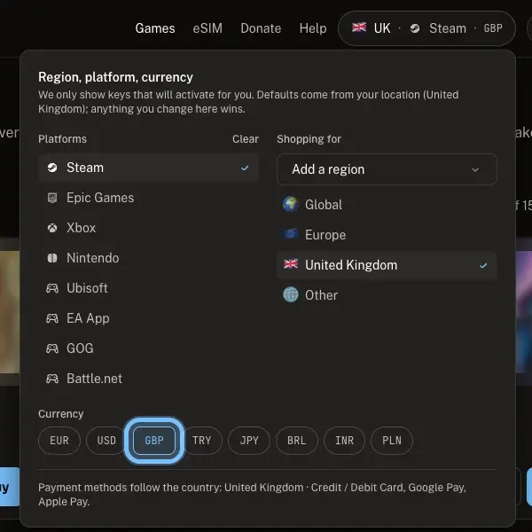Choose the Europe shopping region
The image size is (532, 532).
pyautogui.click(x=387, y=235)
